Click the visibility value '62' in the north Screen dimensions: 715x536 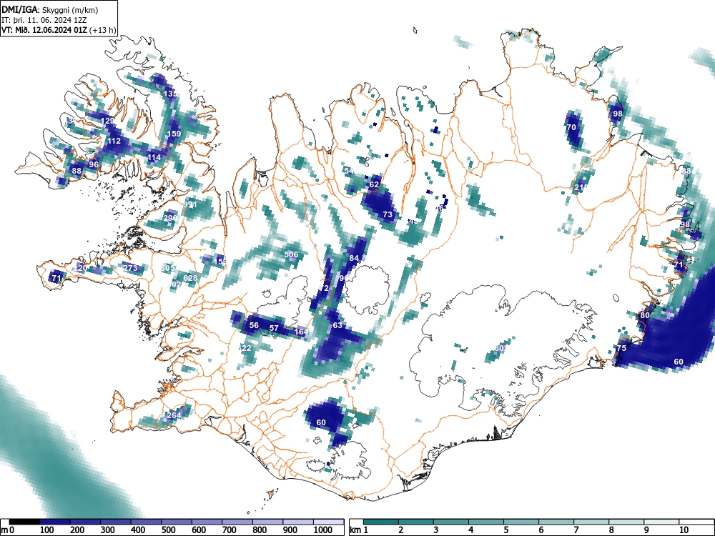tap(374, 184)
